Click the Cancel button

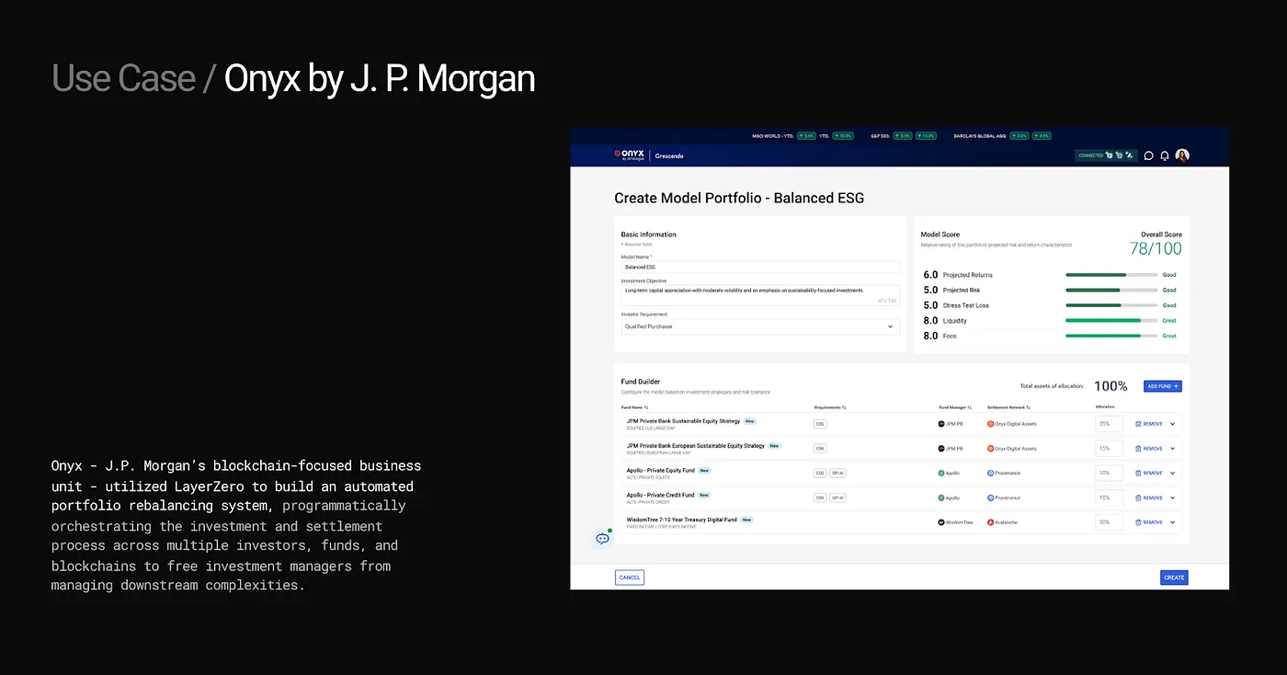(x=630, y=578)
